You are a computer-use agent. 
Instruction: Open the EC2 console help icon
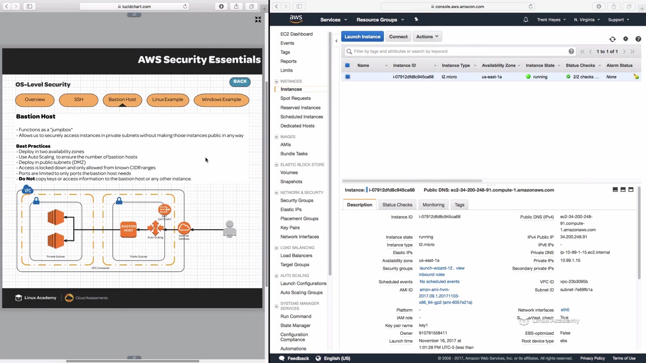[638, 39]
